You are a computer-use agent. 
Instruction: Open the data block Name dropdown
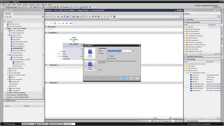pyautogui.click(x=133, y=51)
